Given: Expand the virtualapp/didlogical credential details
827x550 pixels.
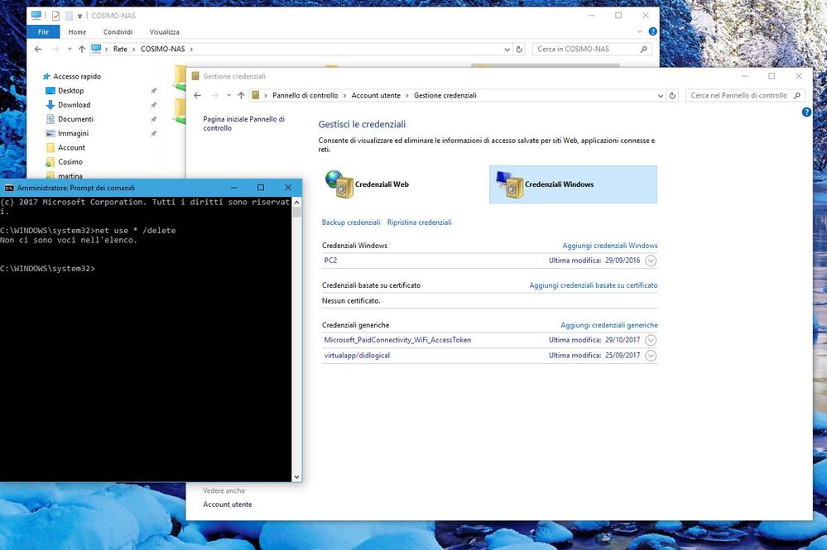Looking at the screenshot, I should click(x=651, y=356).
